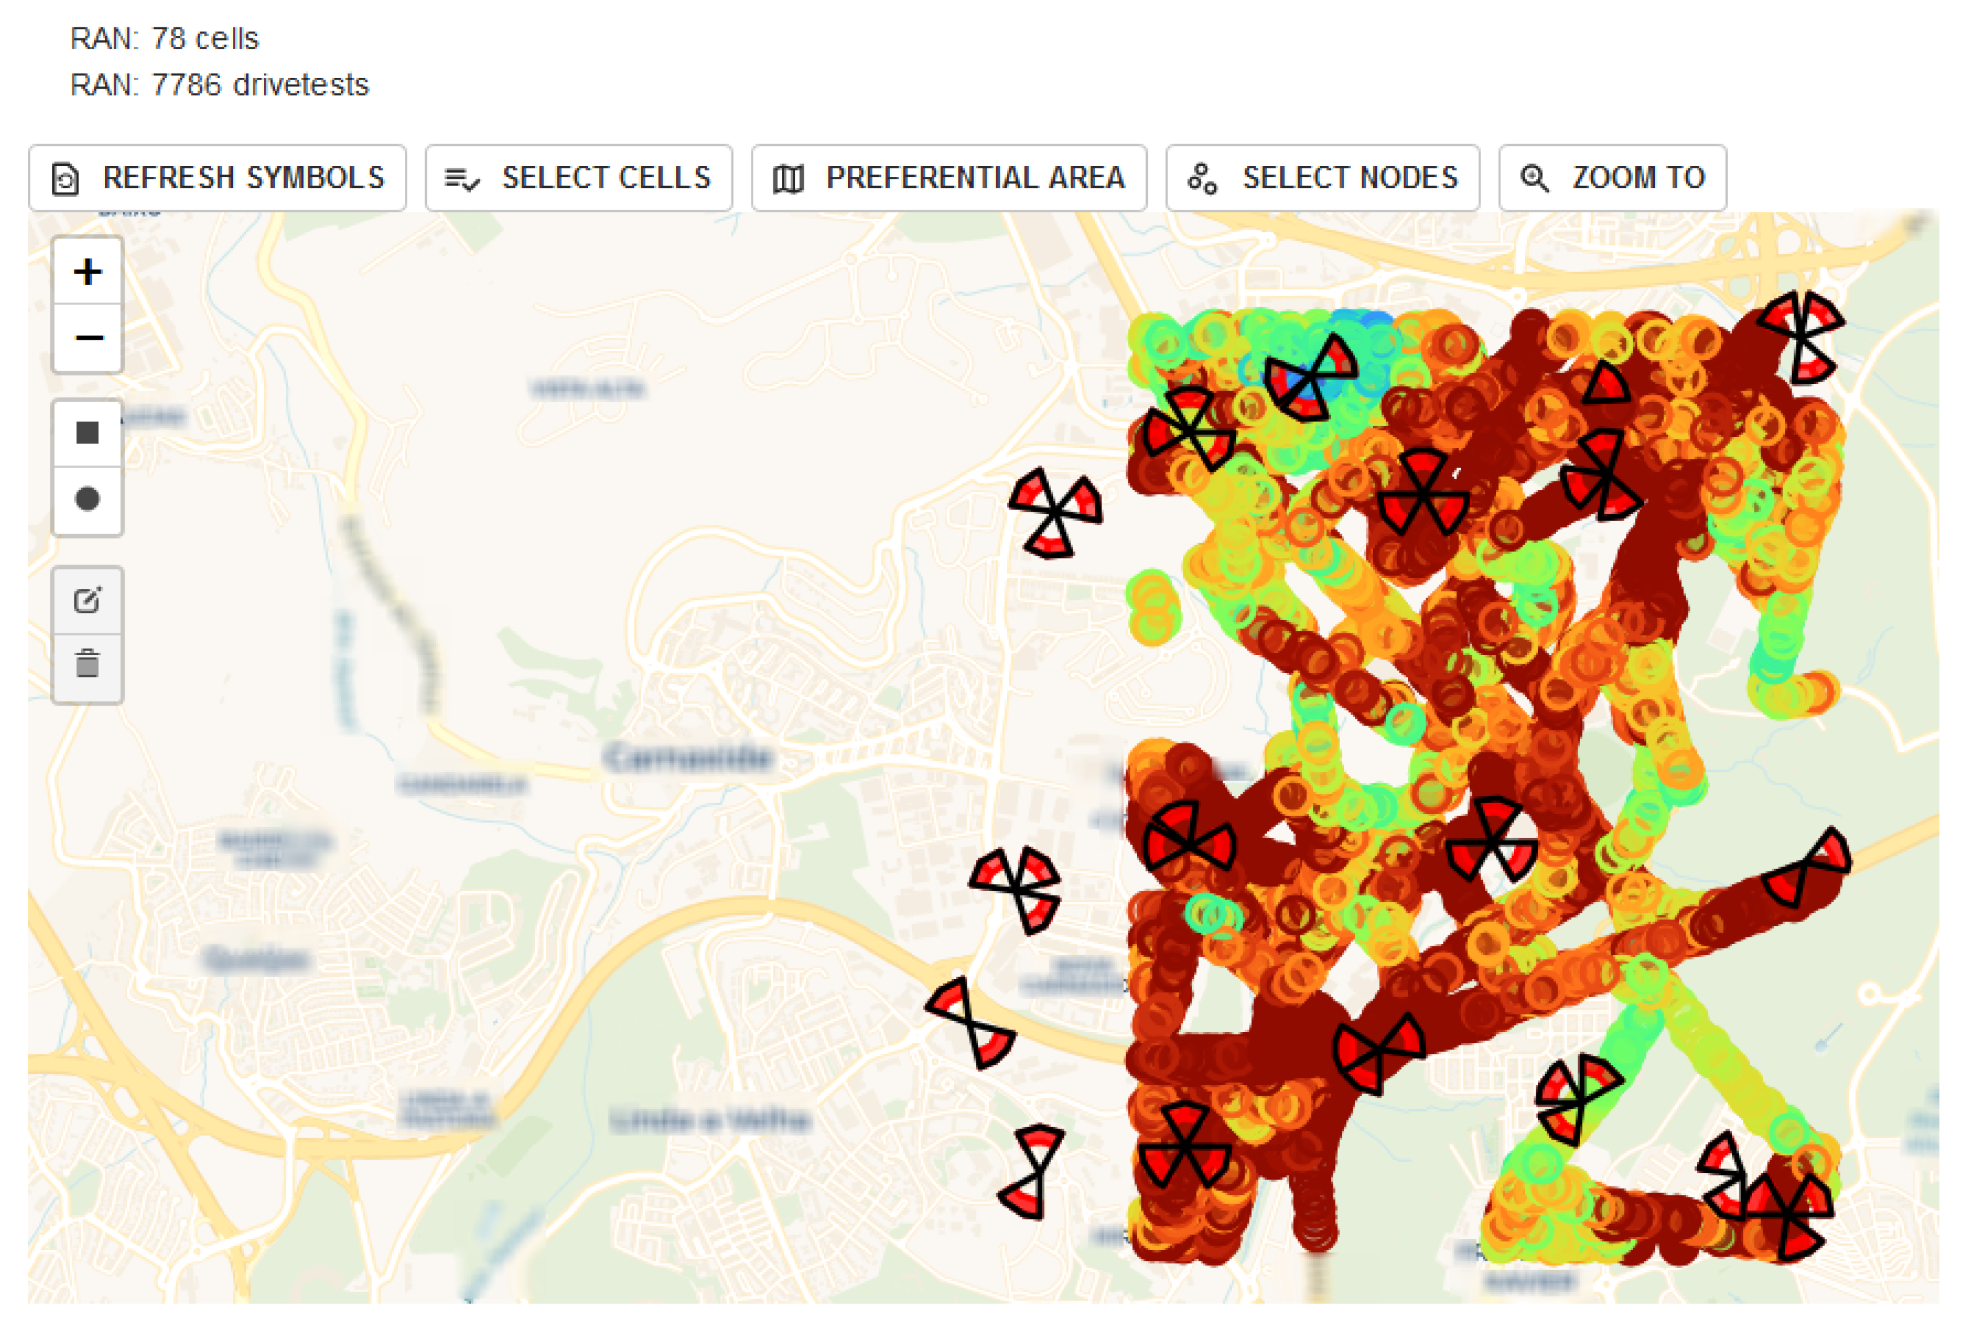Click the magnifier icon in Zoom To

click(1533, 179)
